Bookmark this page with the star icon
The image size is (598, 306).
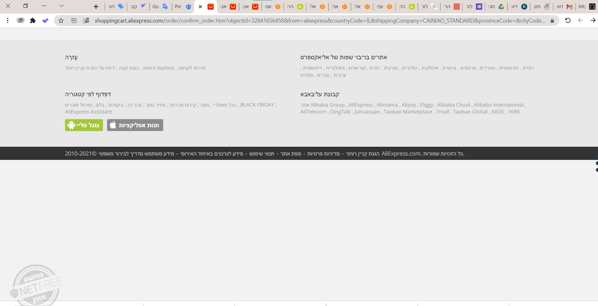61,20
